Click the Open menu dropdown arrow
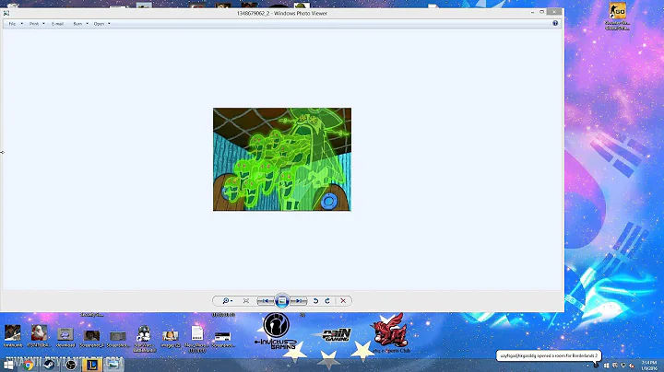 click(109, 24)
